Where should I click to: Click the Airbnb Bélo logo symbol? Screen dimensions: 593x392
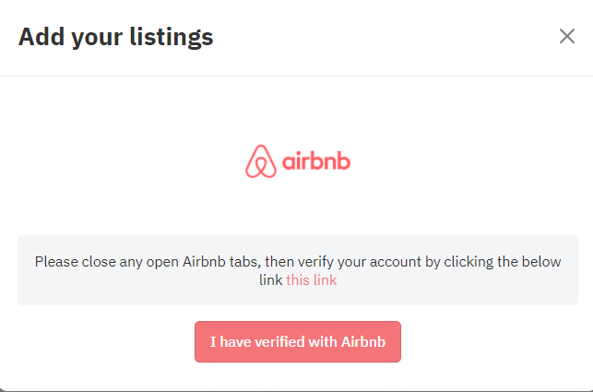pyautogui.click(x=261, y=161)
